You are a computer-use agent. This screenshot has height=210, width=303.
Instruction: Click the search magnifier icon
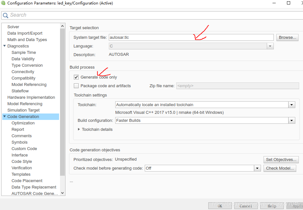pyautogui.click(x=5, y=15)
